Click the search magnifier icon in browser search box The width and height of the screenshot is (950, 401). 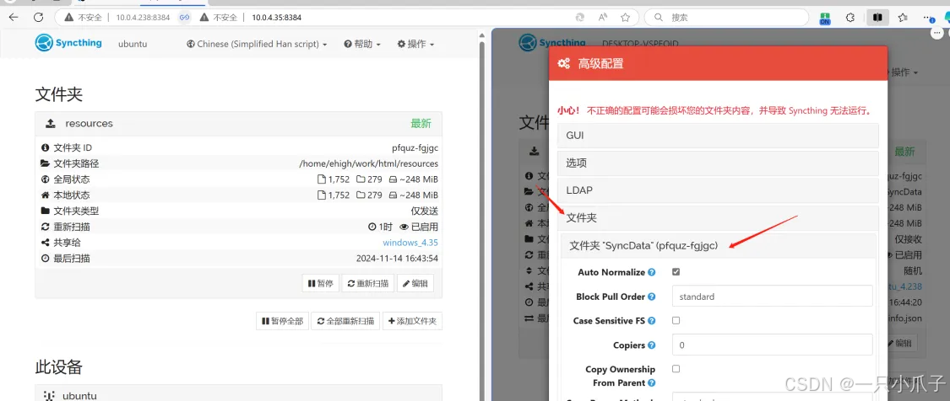coord(659,18)
